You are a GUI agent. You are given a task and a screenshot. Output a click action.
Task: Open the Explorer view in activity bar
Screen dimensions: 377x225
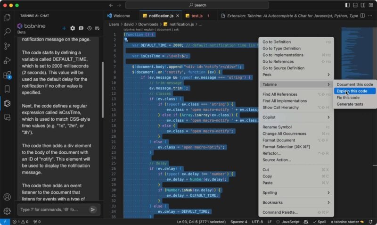click(7, 17)
